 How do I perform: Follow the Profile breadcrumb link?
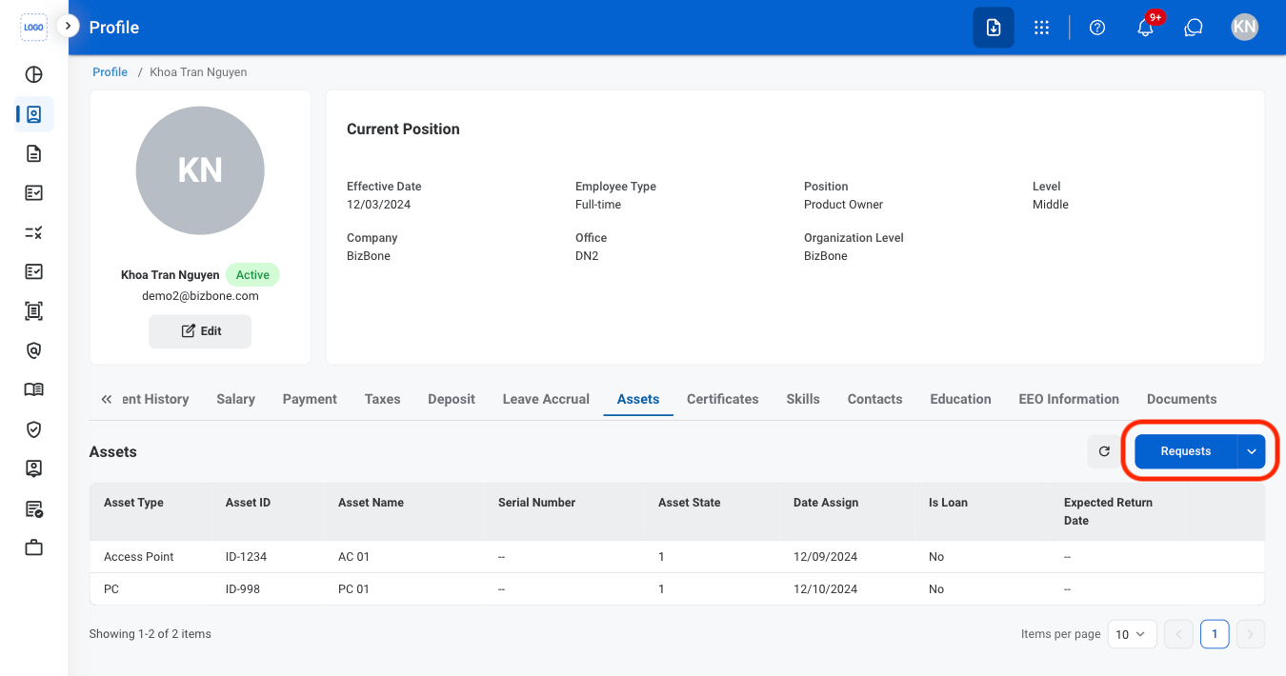110,72
